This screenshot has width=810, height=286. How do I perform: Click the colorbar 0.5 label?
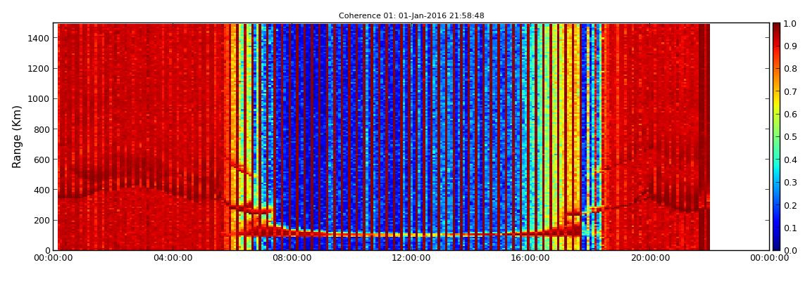point(790,137)
